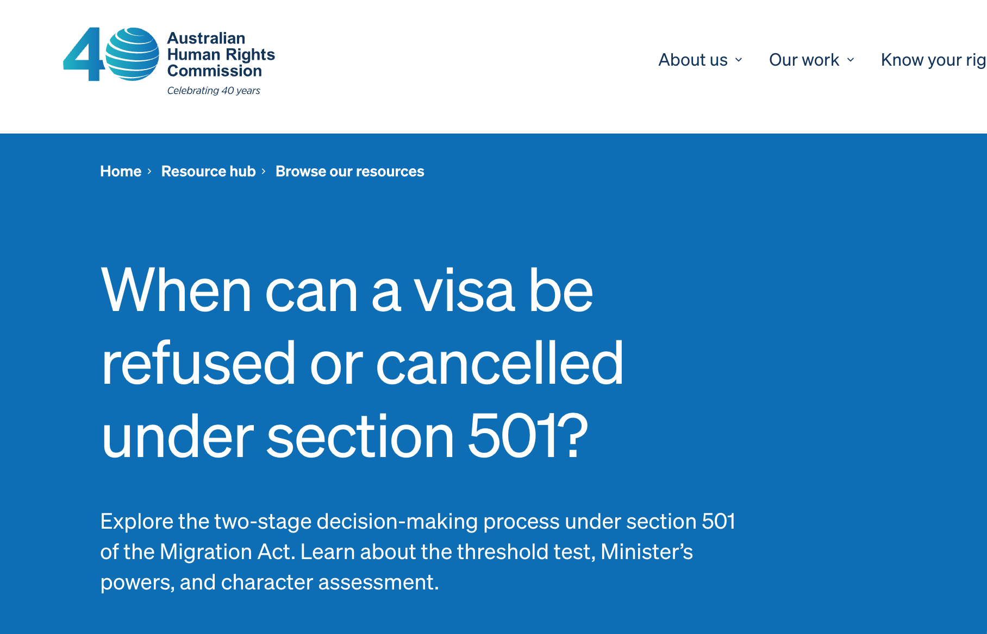Click the teal "4" anniversary numeral logo
Image resolution: width=987 pixels, height=634 pixels.
(x=83, y=55)
